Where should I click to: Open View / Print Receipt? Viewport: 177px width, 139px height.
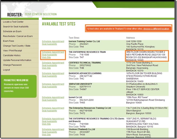click(13, 51)
